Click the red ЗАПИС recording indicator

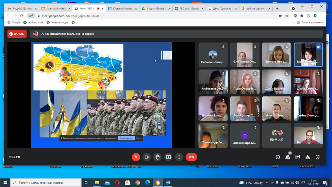click(x=17, y=34)
